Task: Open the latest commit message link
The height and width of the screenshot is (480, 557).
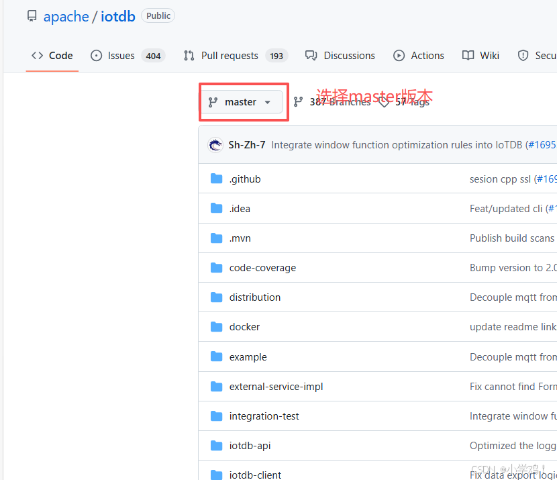Action: click(397, 144)
